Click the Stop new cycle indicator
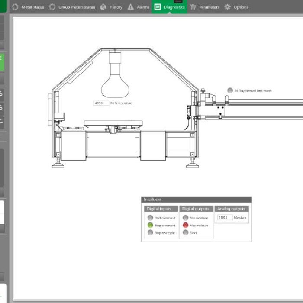 click(x=150, y=233)
